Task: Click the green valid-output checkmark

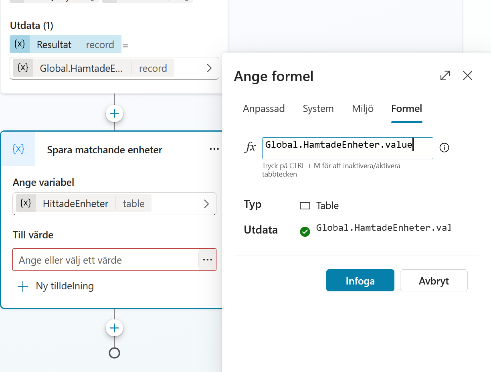Action: click(x=305, y=232)
